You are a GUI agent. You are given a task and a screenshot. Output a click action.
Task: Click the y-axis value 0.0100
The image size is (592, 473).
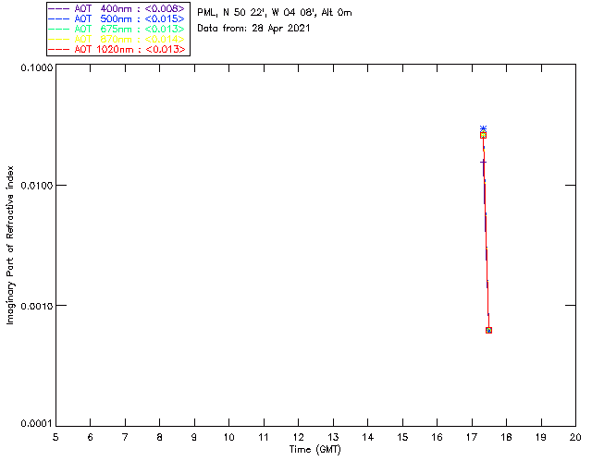coord(37,186)
